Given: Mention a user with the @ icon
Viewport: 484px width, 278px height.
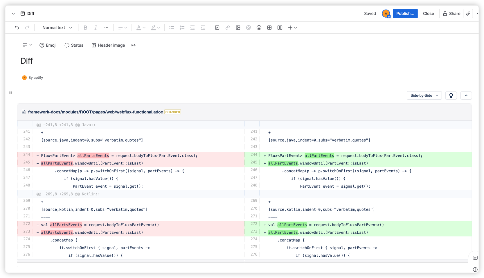Looking at the screenshot, I should (249, 28).
